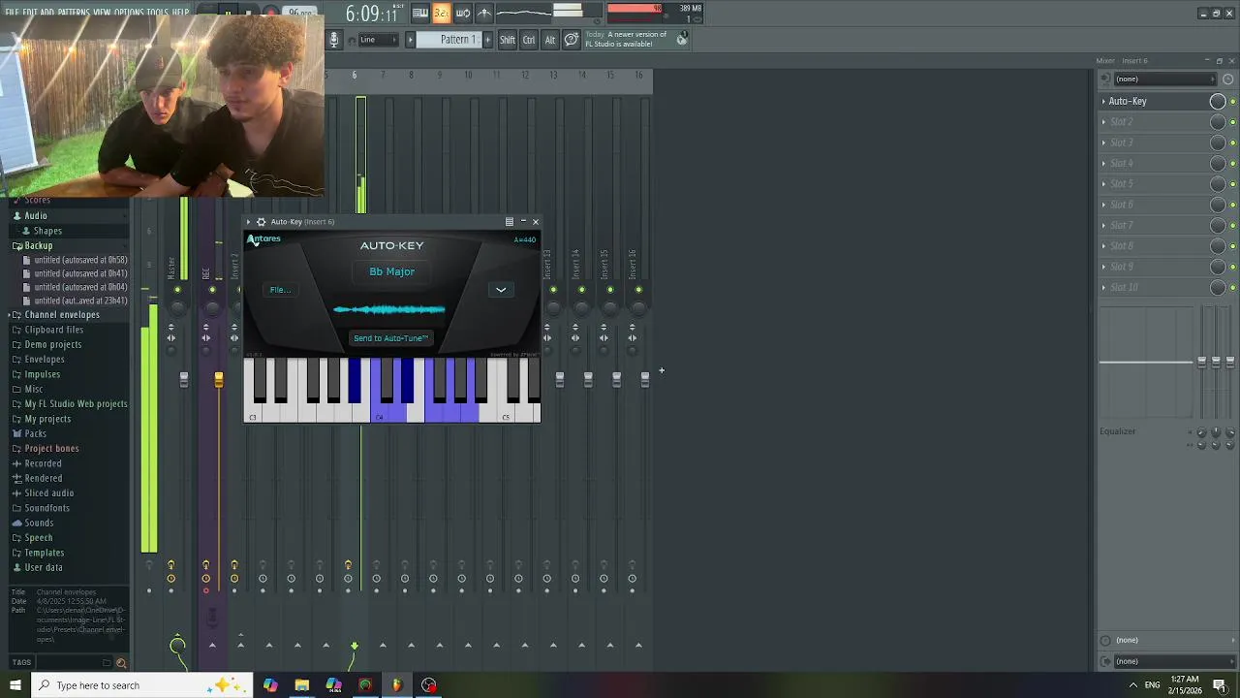Image resolution: width=1240 pixels, height=698 pixels.
Task: Expand Auto-Key slot arrow in mixer
Action: coord(1103,101)
